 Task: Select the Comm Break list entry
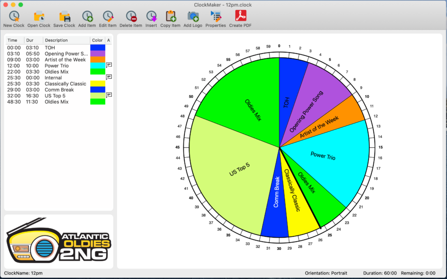[59, 90]
